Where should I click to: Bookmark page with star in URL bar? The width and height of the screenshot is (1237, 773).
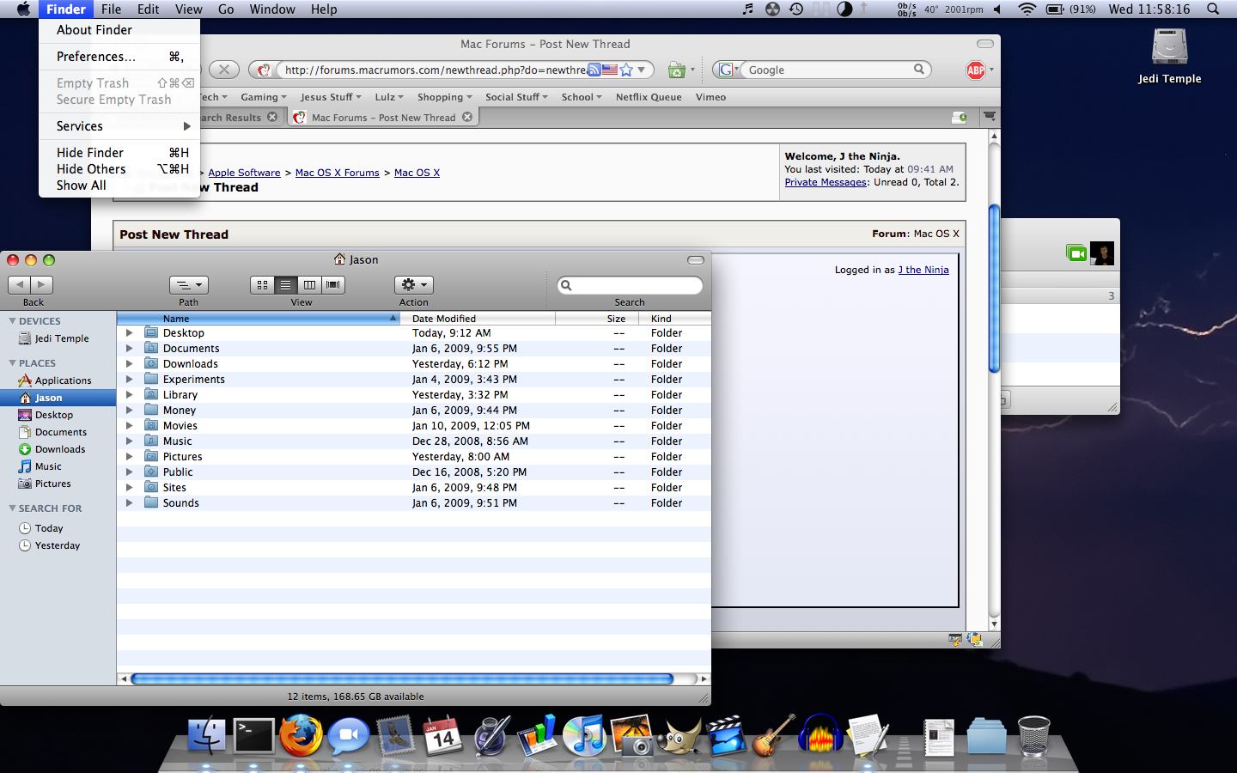[x=626, y=70]
